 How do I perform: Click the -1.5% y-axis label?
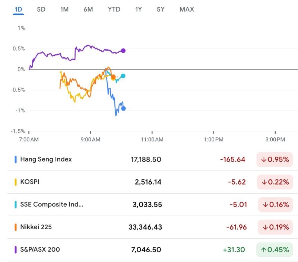[18, 131]
